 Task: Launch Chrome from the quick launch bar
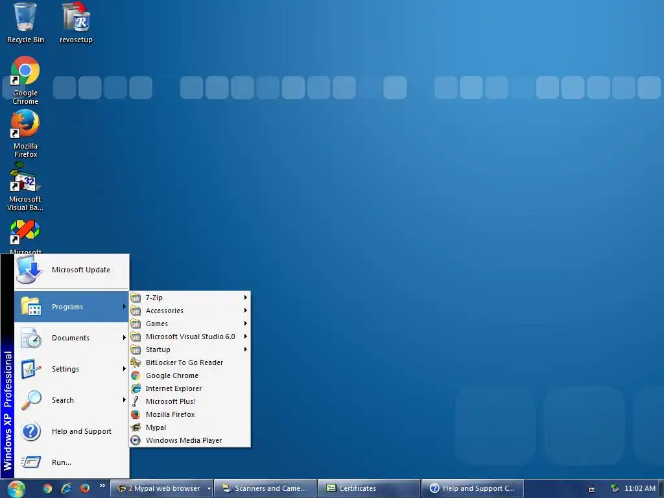coord(47,488)
